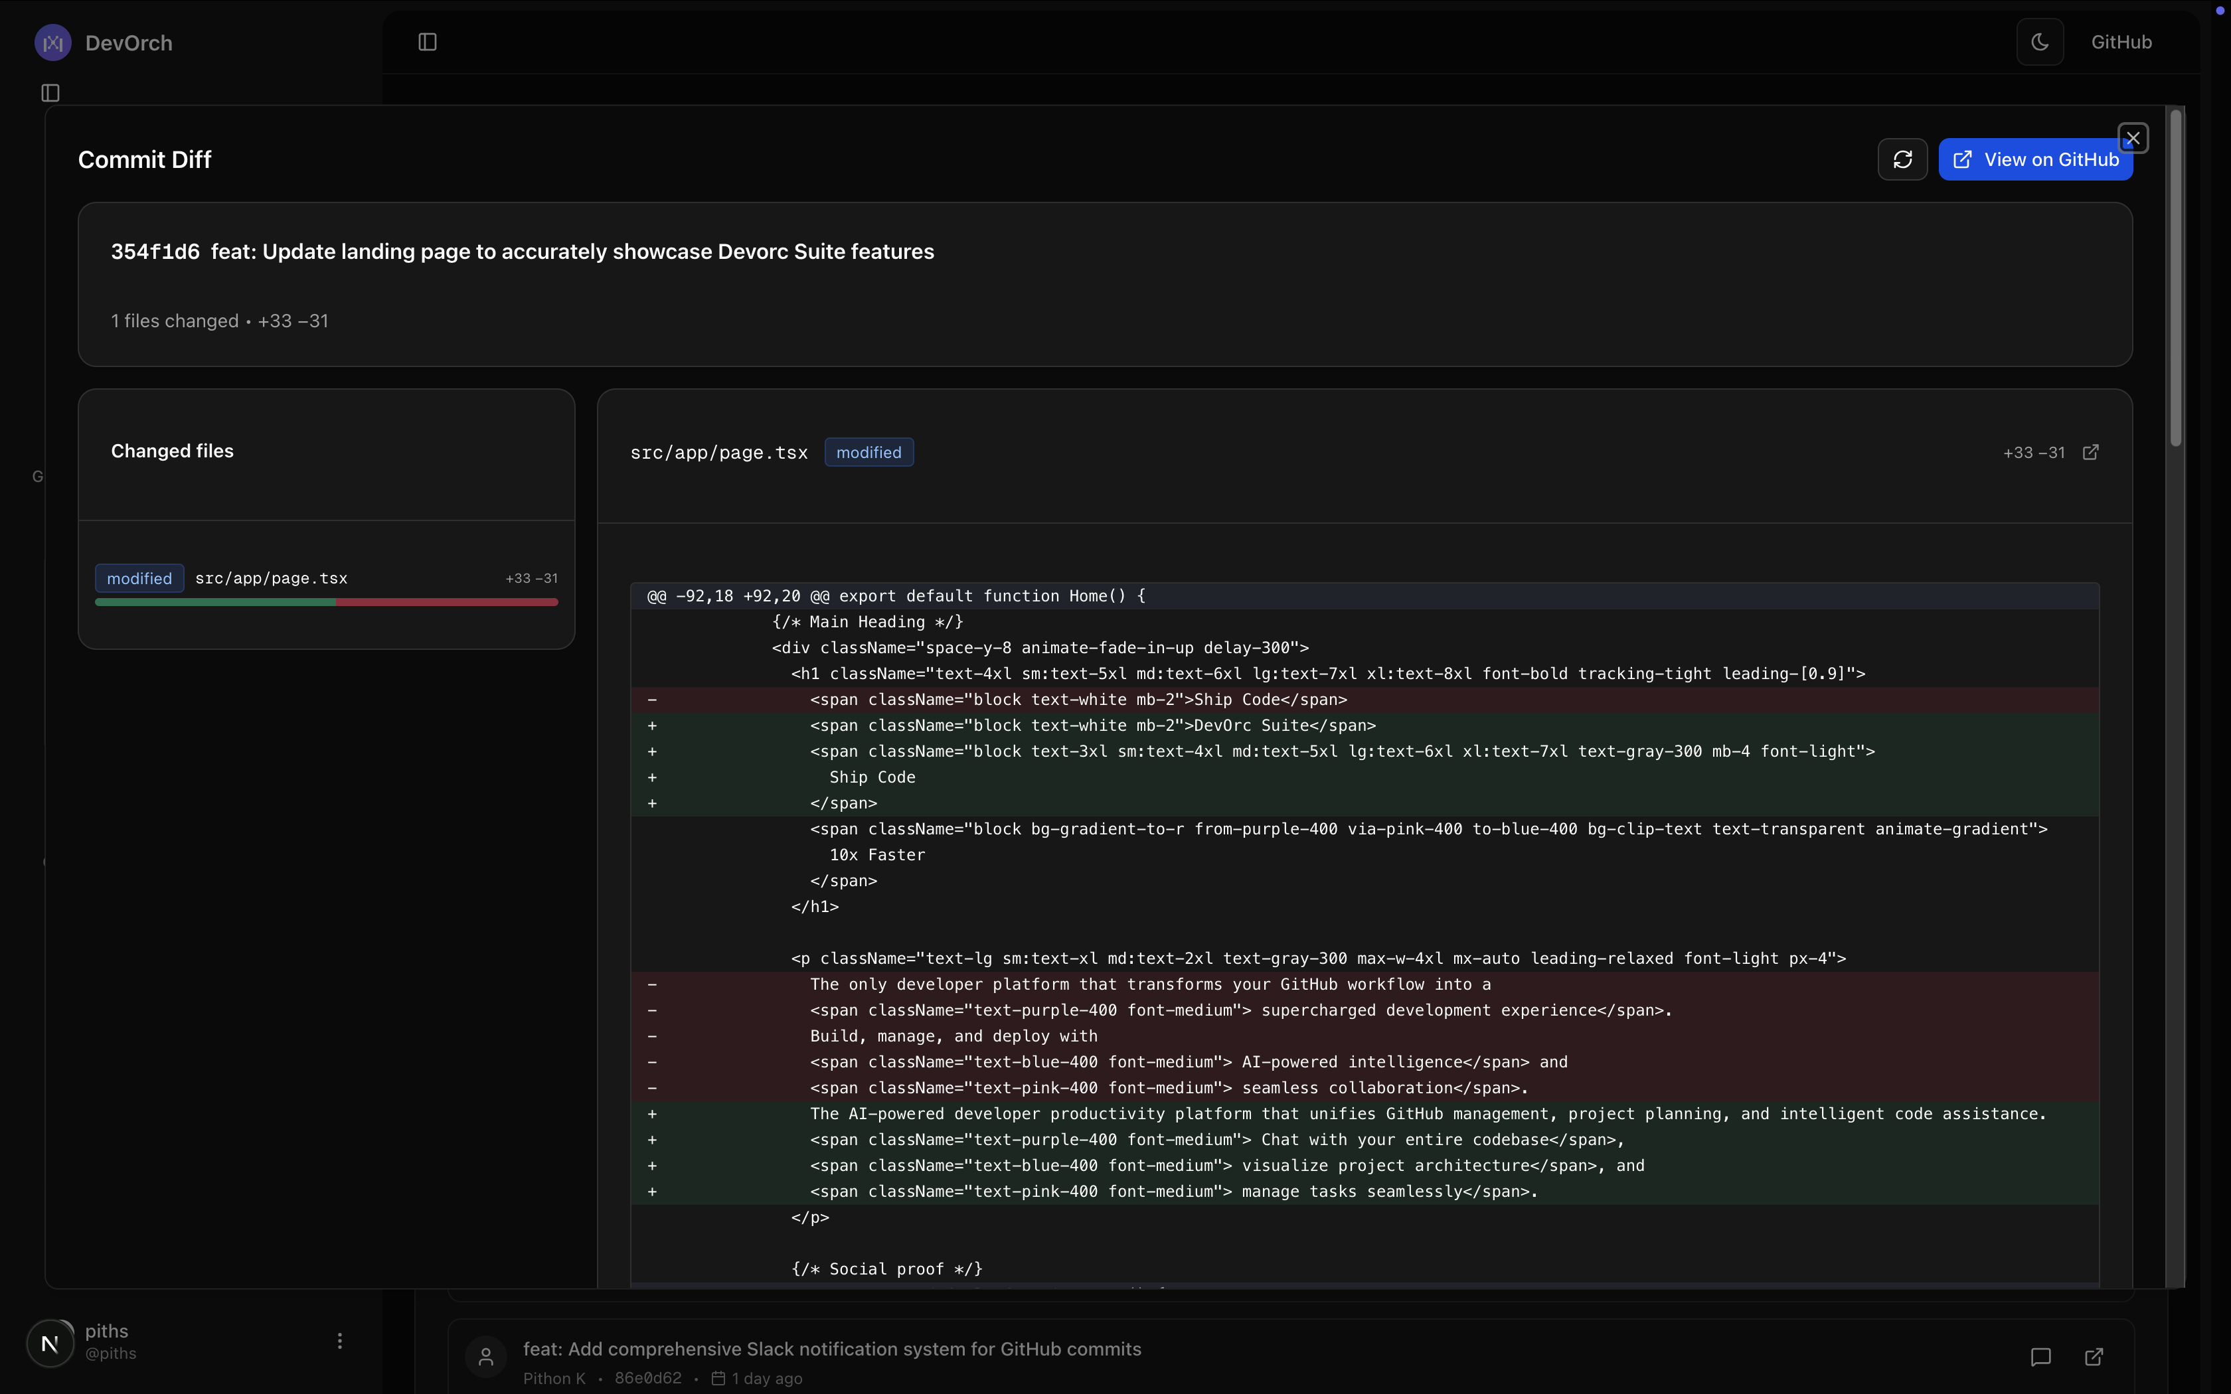Click the piths user avatar
The height and width of the screenshot is (1394, 2231).
point(50,1342)
